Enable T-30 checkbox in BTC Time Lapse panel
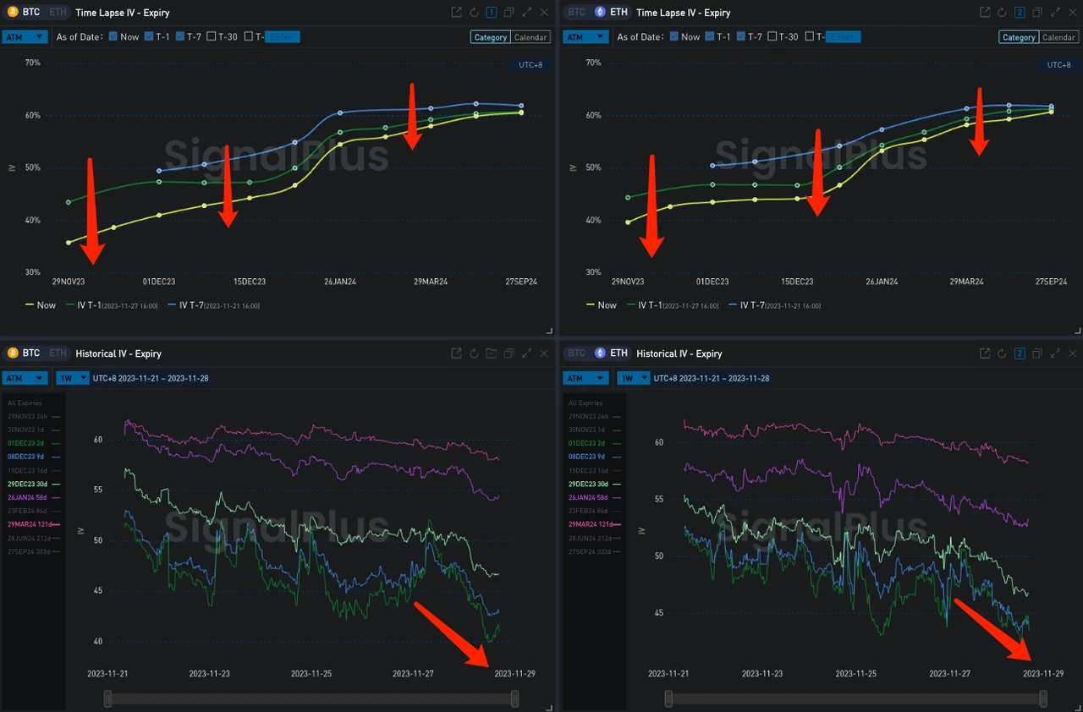The height and width of the screenshot is (712, 1083). [212, 37]
